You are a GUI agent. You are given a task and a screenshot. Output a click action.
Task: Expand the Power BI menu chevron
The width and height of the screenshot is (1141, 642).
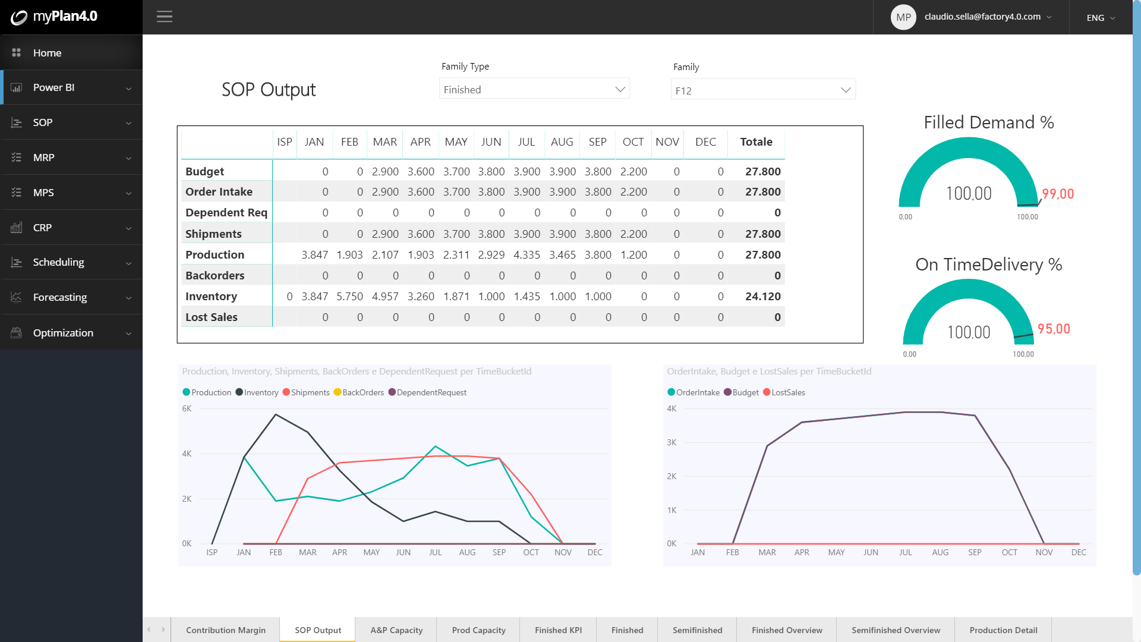pyautogui.click(x=128, y=89)
